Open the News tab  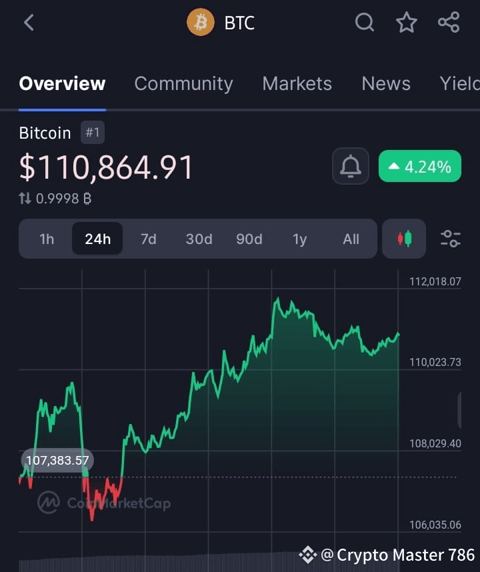pyautogui.click(x=386, y=84)
